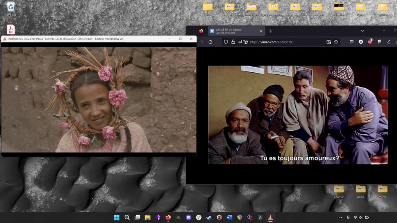
Task: Show hidden system tray icons
Action: pos(341,218)
